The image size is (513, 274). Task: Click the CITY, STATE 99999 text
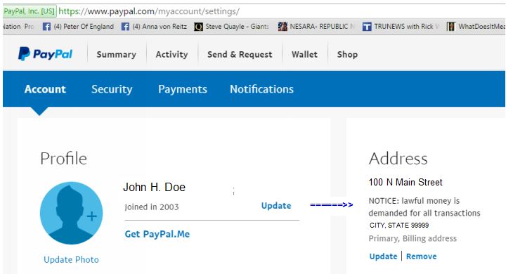click(399, 226)
